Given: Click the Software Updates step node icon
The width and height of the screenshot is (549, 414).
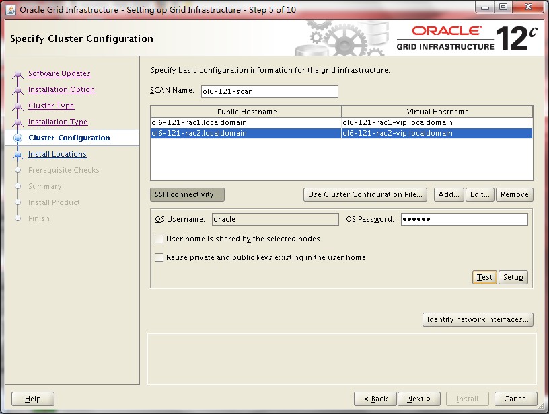Looking at the screenshot, I should tap(17, 74).
